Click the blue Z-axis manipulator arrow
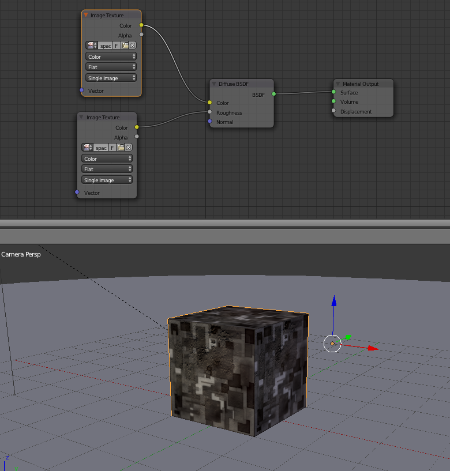This screenshot has height=471, width=450. pyautogui.click(x=333, y=301)
